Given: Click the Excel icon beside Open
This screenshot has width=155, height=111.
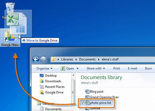Looking at the screenshot, I should [x=63, y=68].
